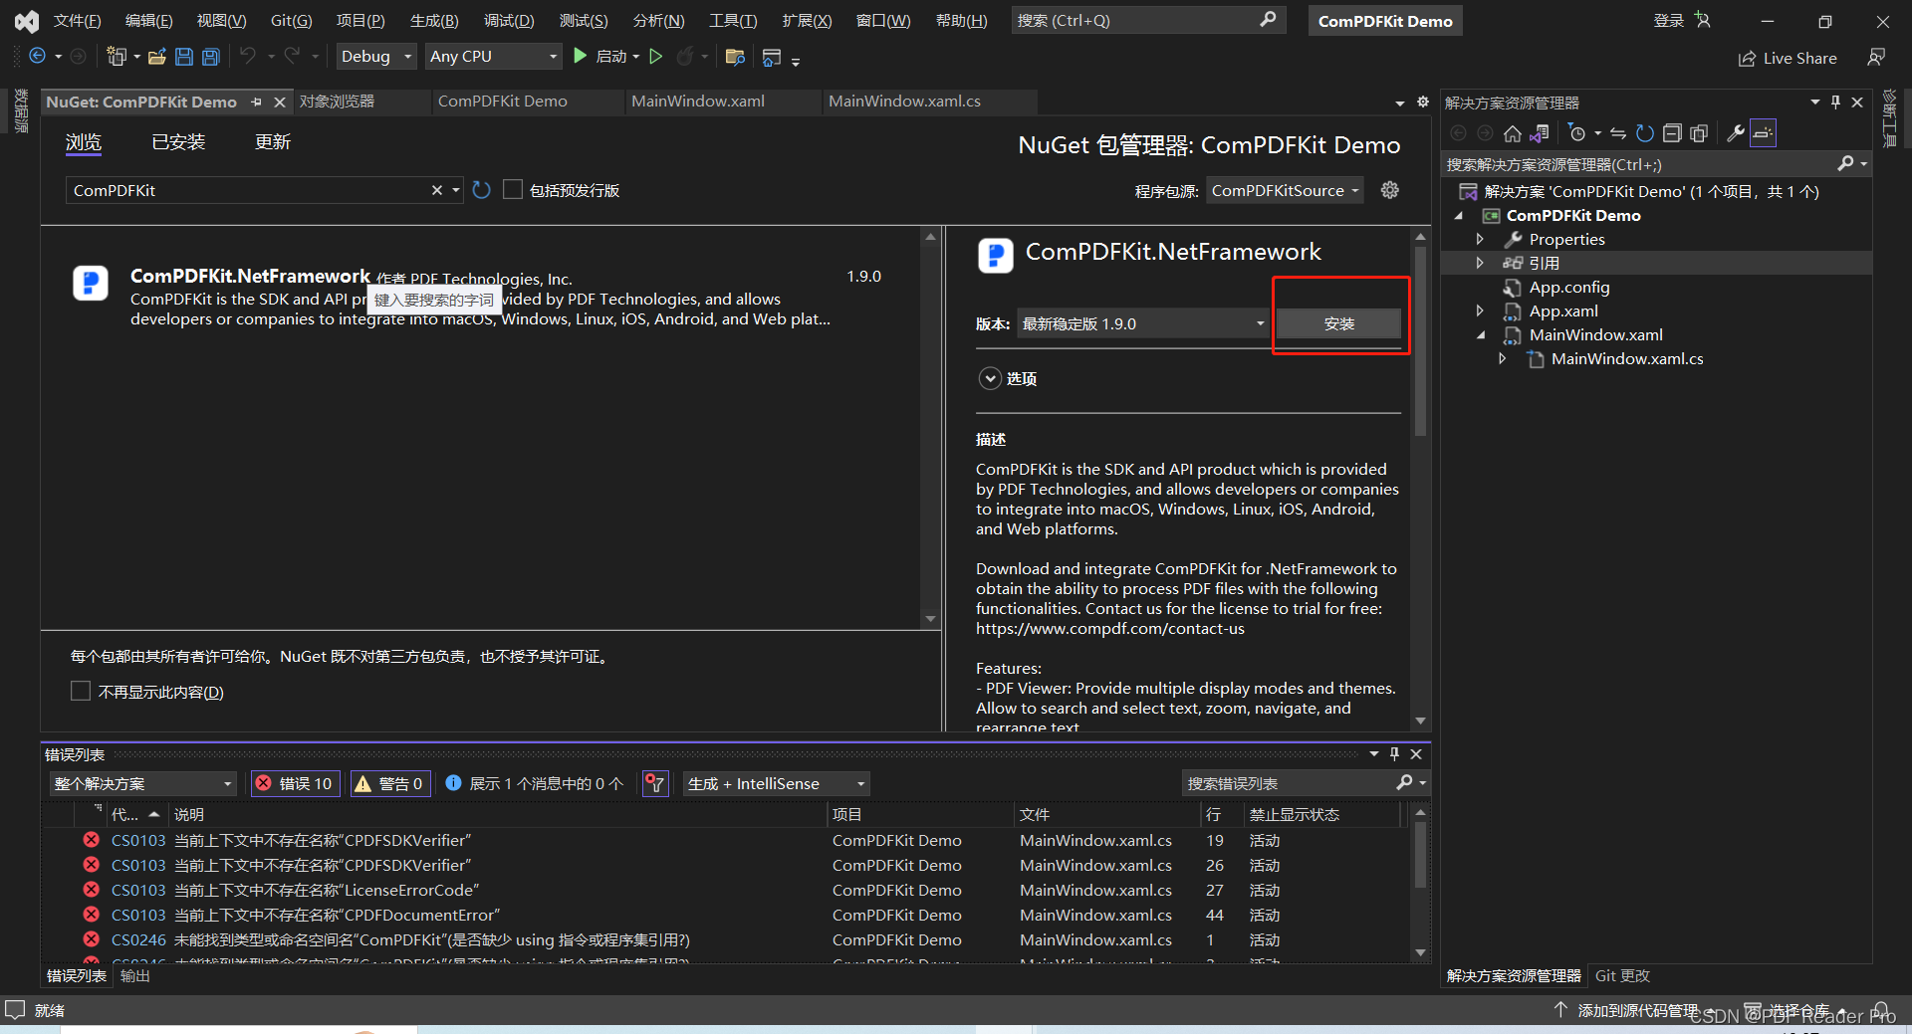This screenshot has width=1912, height=1034.
Task: Click the save file icon
Action: pos(184,57)
